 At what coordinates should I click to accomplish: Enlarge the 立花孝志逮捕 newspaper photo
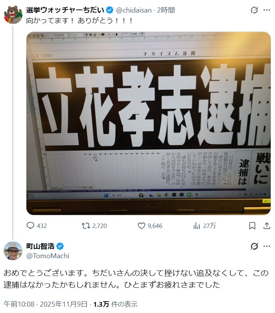[x=149, y=123]
